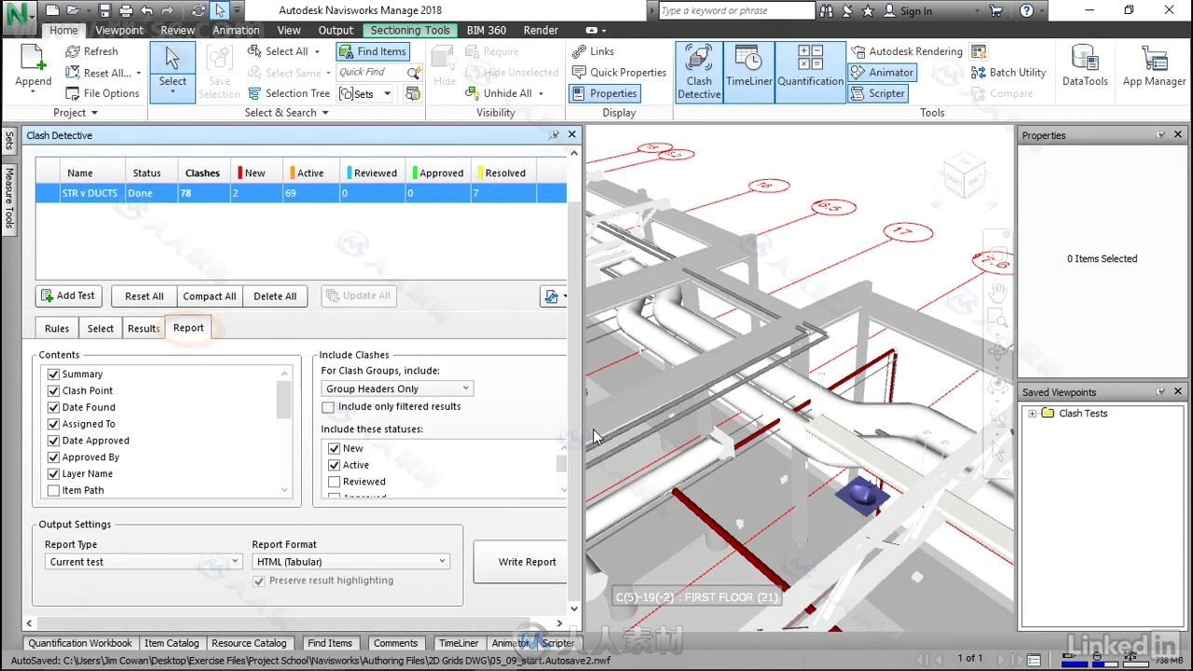Click the search binoculars icon in the title bar
The height and width of the screenshot is (671, 1193).
828,11
